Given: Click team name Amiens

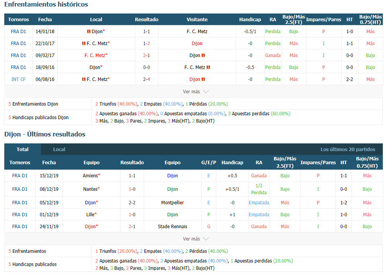Looking at the screenshot, I should point(90,175).
